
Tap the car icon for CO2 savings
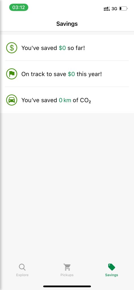pyautogui.click(x=12, y=100)
